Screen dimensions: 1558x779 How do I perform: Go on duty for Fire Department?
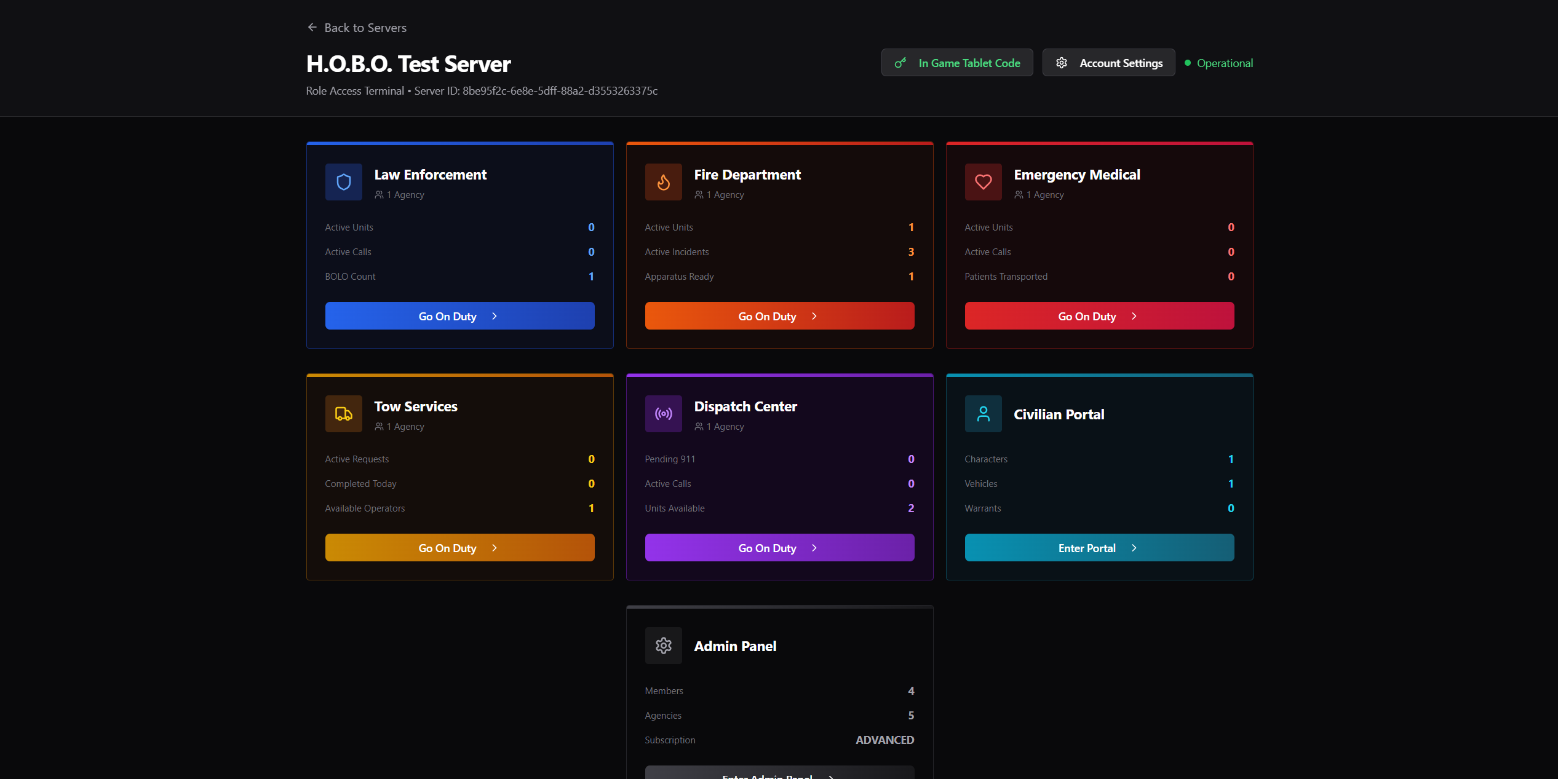point(779,316)
